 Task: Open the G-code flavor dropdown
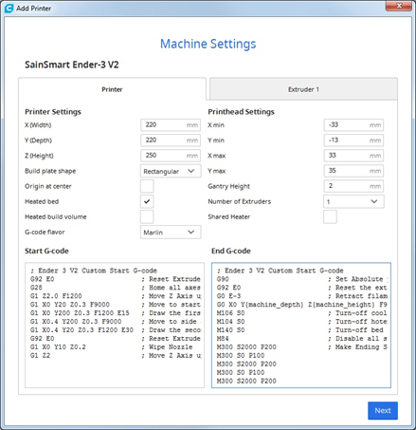(171, 232)
